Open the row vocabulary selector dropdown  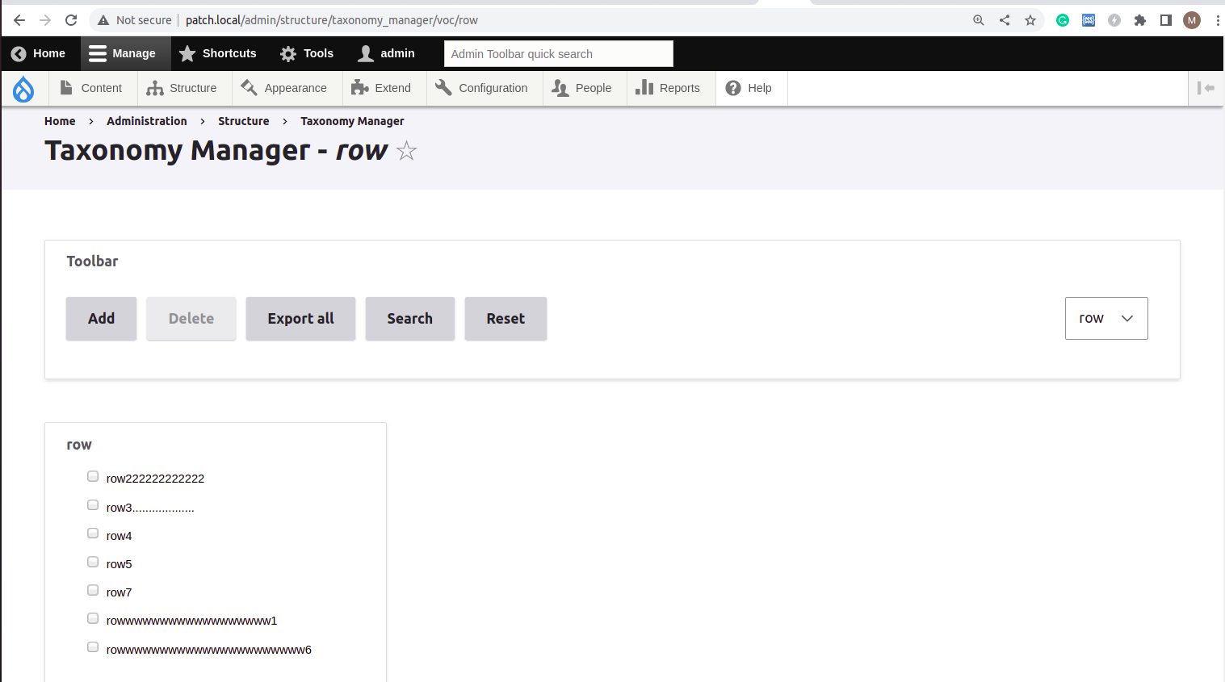(x=1106, y=318)
